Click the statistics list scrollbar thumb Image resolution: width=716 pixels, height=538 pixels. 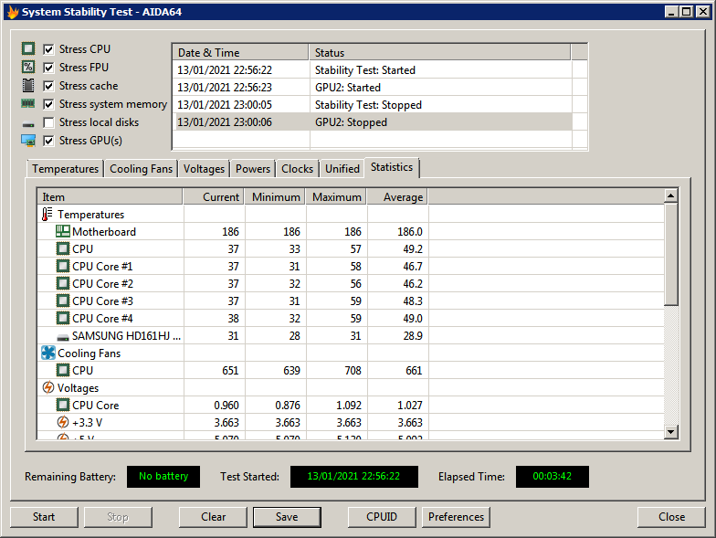tap(670, 254)
